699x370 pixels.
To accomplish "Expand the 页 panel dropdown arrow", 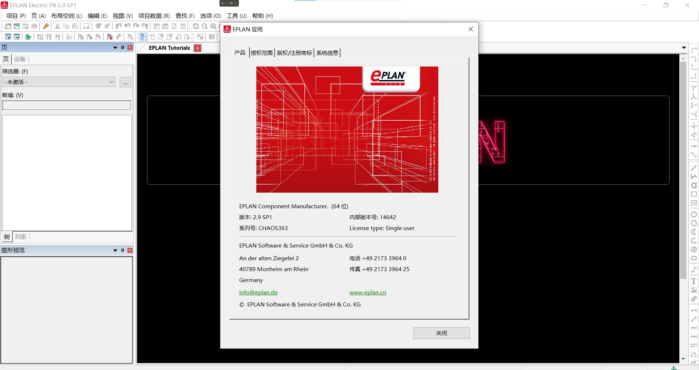I will point(115,48).
